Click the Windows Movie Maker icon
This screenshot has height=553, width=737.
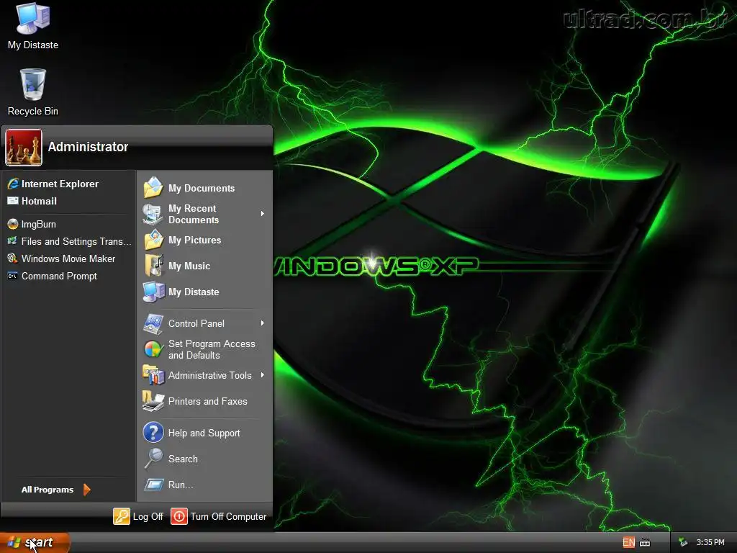(x=13, y=258)
